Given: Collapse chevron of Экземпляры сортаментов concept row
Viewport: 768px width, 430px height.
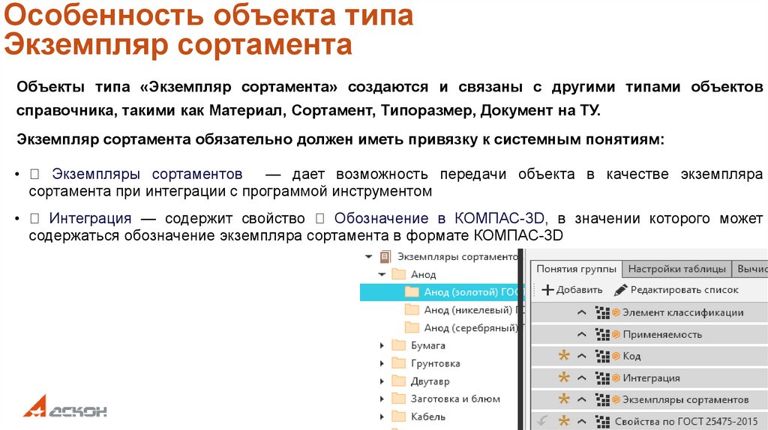Looking at the screenshot, I should pos(581,400).
